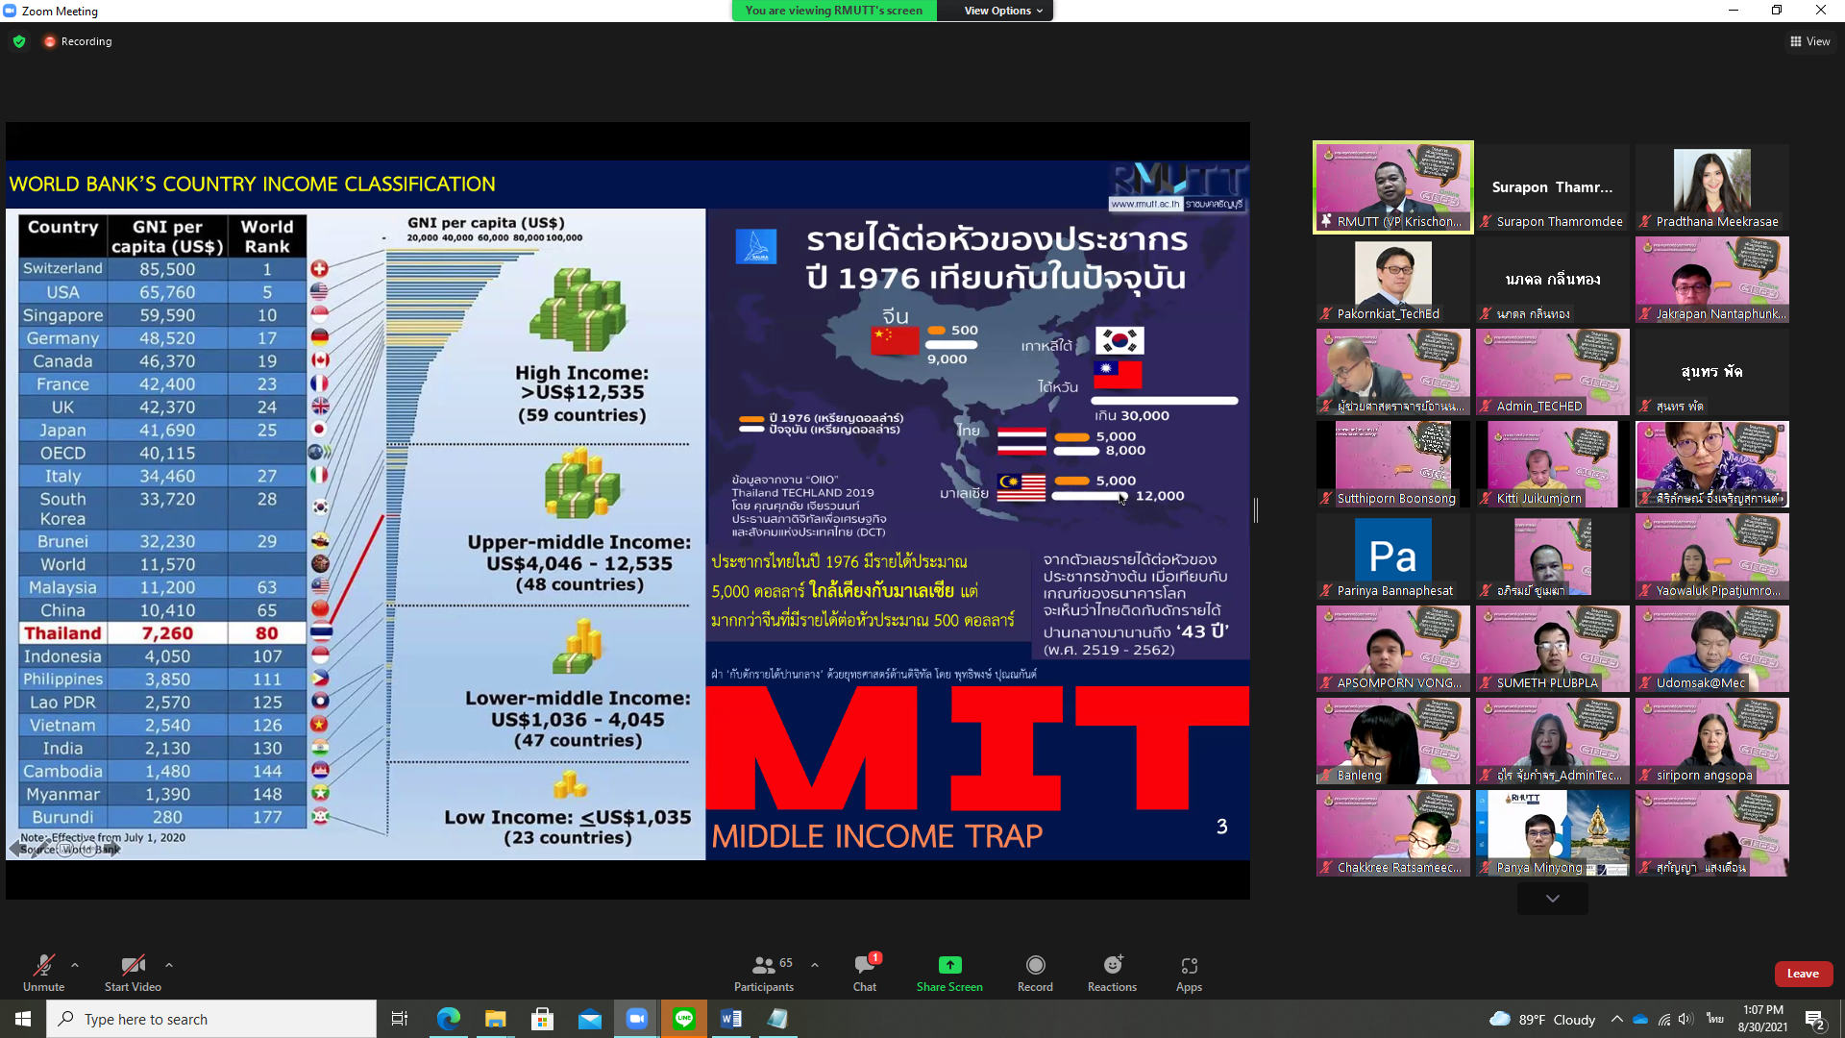This screenshot has height=1038, width=1845.
Task: Expand audio options arrow next to Unmute
Action: [x=75, y=965]
